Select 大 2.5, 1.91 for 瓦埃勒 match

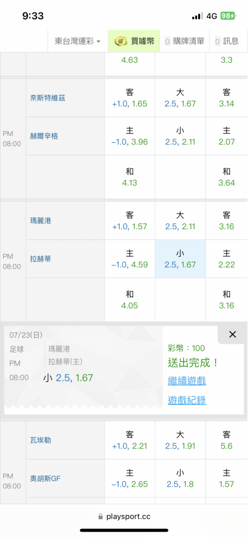(x=180, y=440)
